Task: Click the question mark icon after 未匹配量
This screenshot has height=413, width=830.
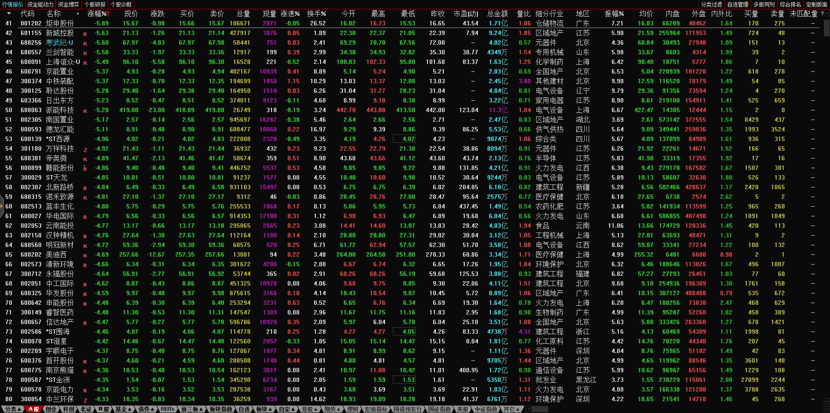Action: (x=822, y=14)
